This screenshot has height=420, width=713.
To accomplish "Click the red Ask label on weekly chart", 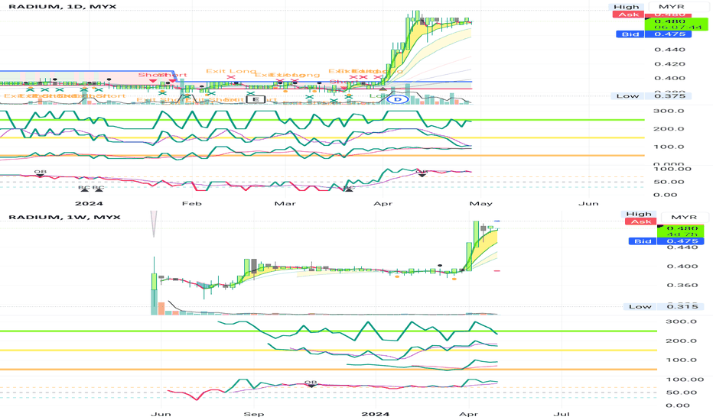I will (641, 221).
